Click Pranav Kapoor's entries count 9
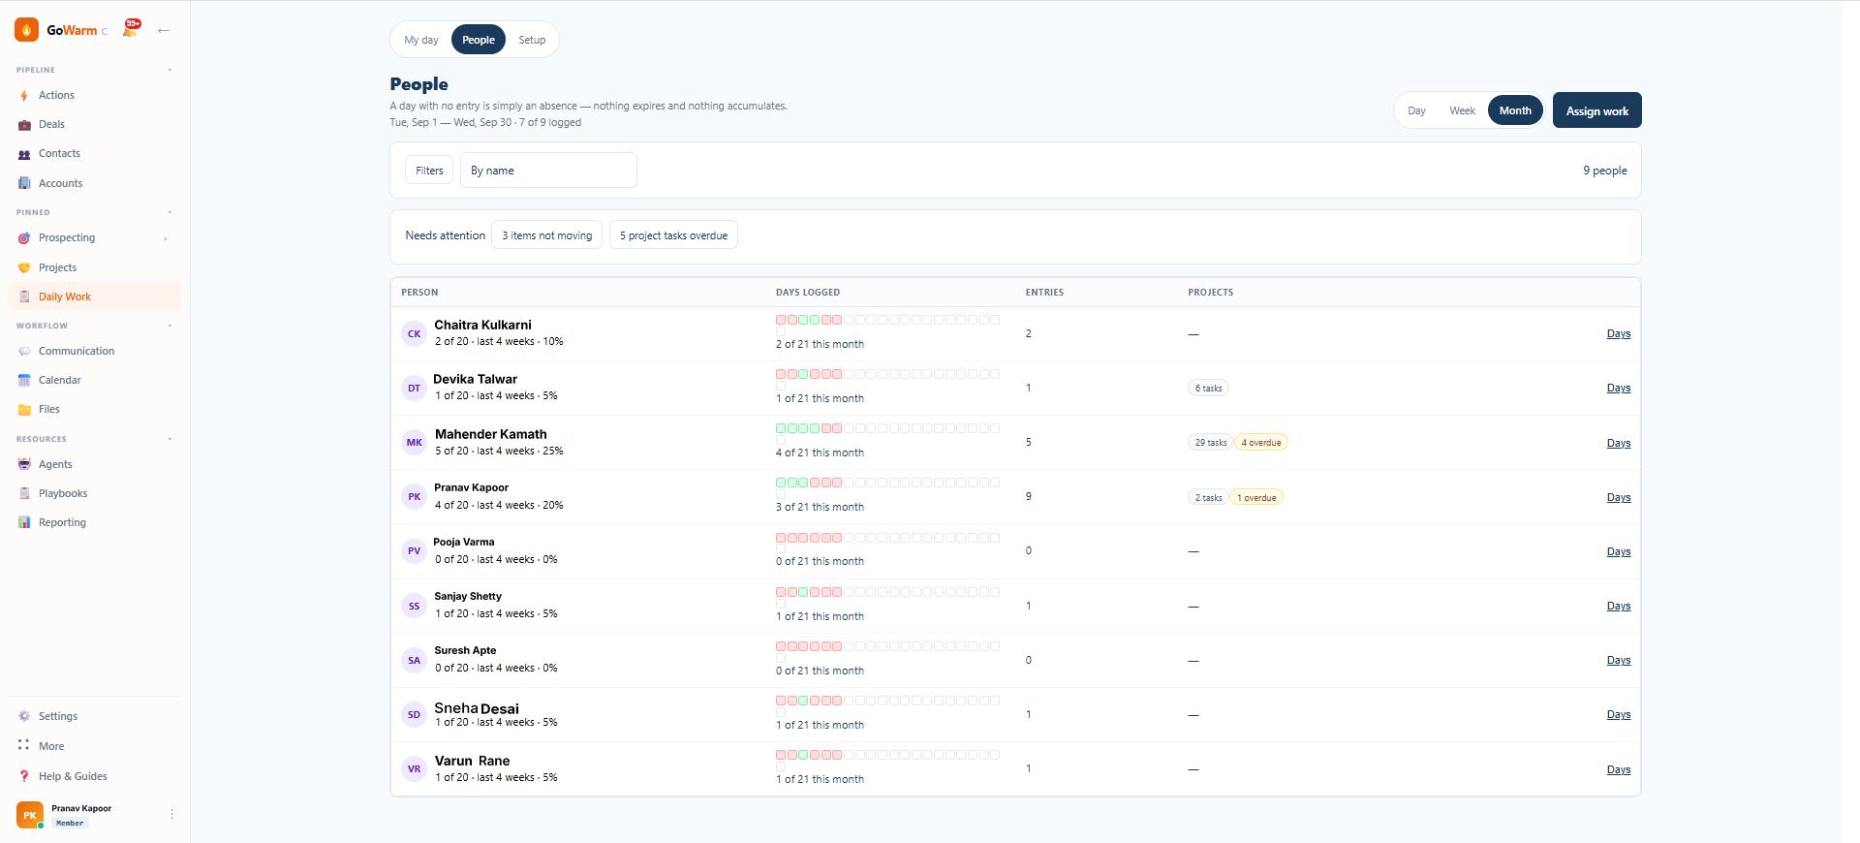Image resolution: width=1860 pixels, height=843 pixels. (x=1029, y=496)
